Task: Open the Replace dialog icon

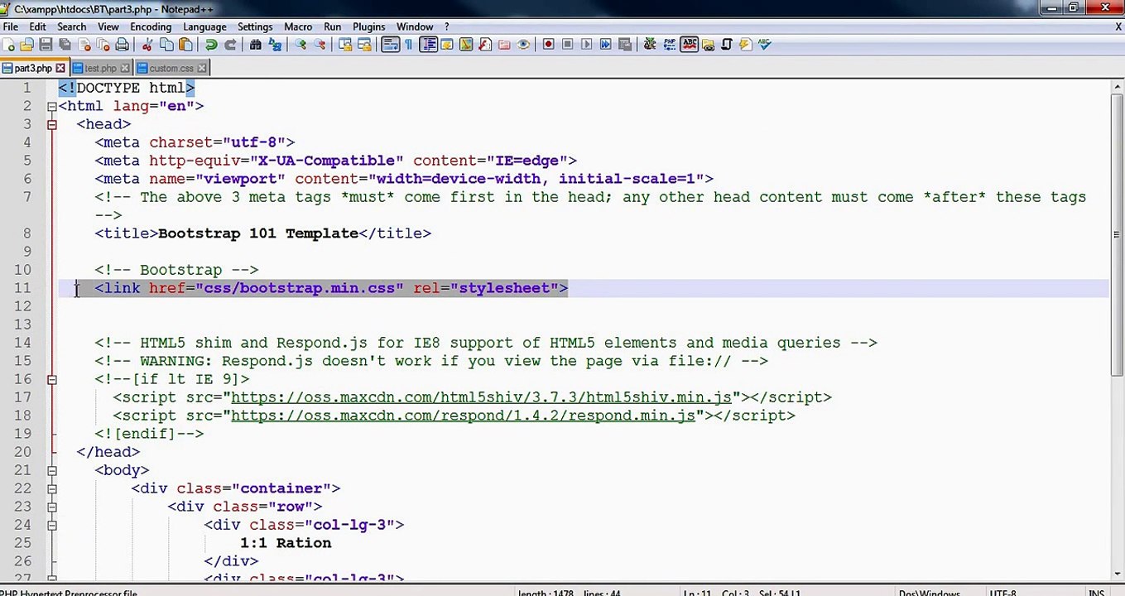Action: click(x=274, y=45)
